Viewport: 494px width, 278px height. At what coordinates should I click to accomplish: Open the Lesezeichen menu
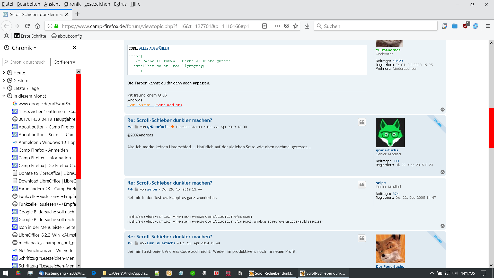point(97,4)
